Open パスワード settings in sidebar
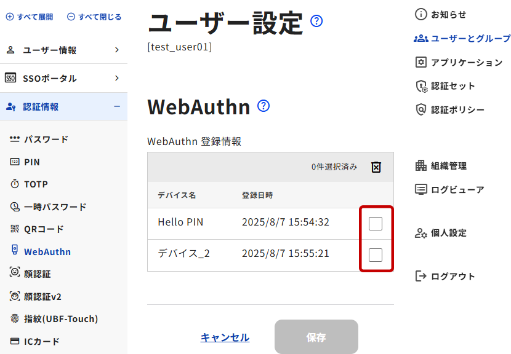The width and height of the screenshot is (511, 354). 46,140
